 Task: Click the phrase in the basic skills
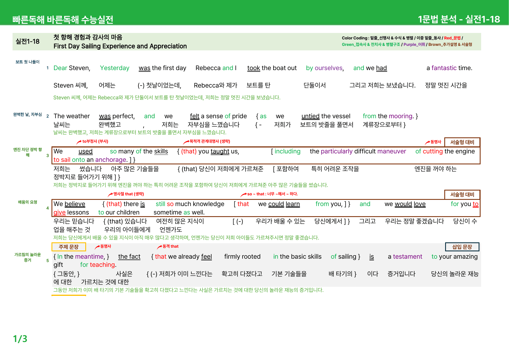click(x=297, y=257)
